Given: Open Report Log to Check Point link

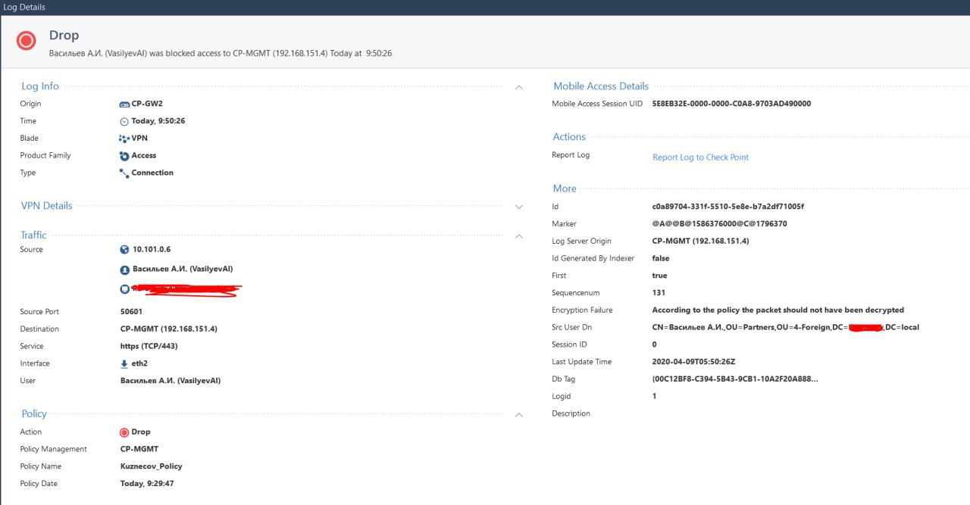Looking at the screenshot, I should tap(700, 157).
